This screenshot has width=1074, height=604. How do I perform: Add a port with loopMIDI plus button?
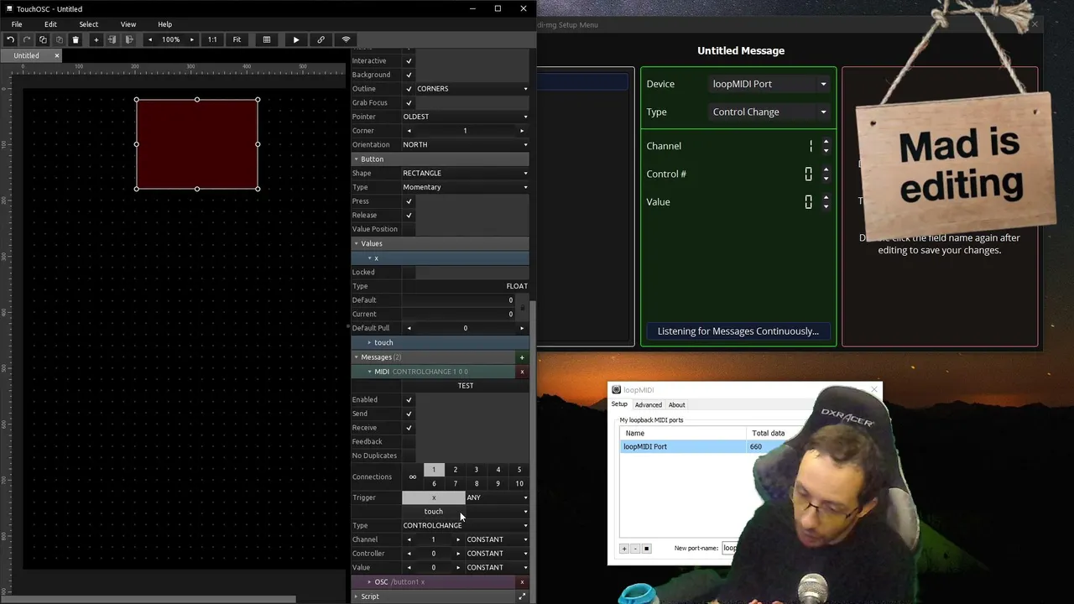pyautogui.click(x=624, y=549)
